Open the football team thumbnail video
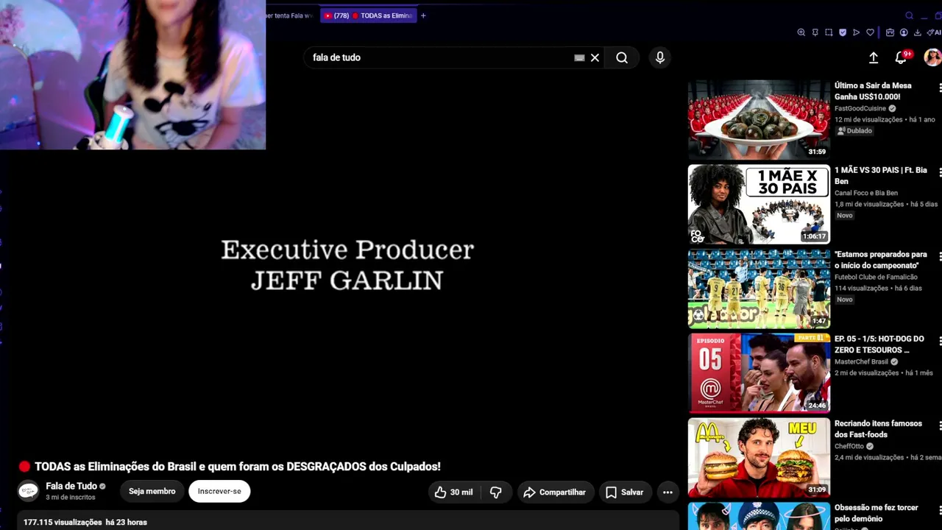Screen dimensions: 942x530 759,289
